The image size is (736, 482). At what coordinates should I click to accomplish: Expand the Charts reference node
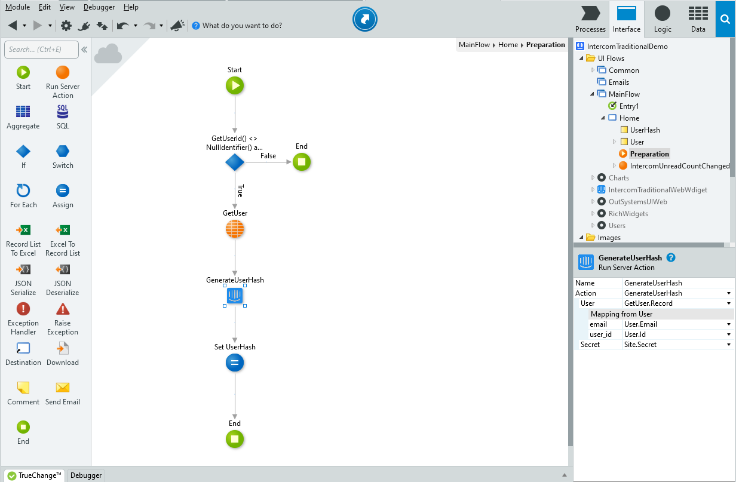[593, 178]
